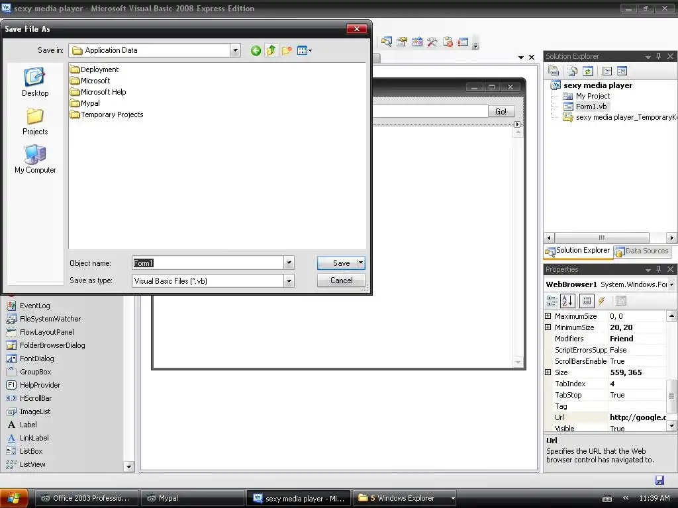Open Save as type dropdown

tap(289, 280)
